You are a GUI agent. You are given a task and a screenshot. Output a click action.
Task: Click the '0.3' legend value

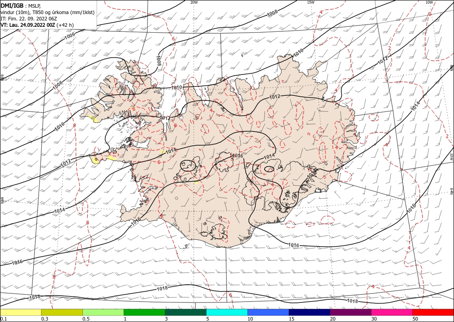click(44, 319)
